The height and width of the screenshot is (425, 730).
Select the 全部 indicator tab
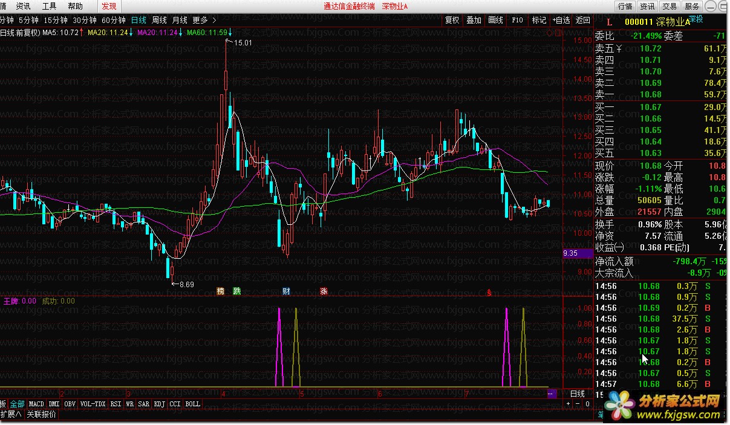(17, 404)
